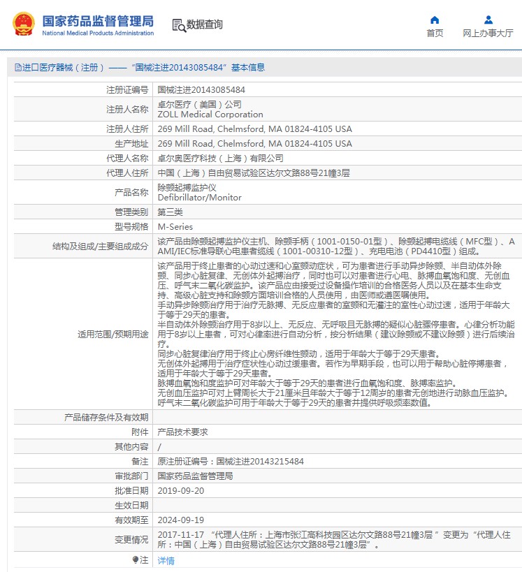This screenshot has height=572, width=522.
Task: Open the 数据查询 page
Action: pyautogui.click(x=205, y=25)
